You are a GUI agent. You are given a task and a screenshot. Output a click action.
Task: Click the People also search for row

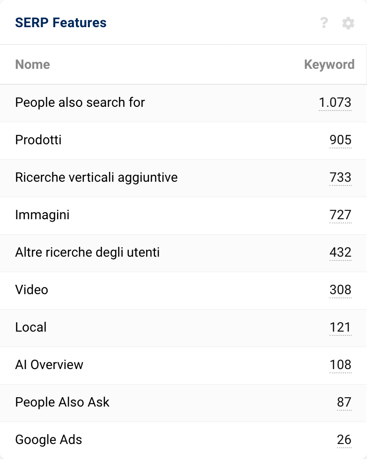pyautogui.click(x=80, y=103)
